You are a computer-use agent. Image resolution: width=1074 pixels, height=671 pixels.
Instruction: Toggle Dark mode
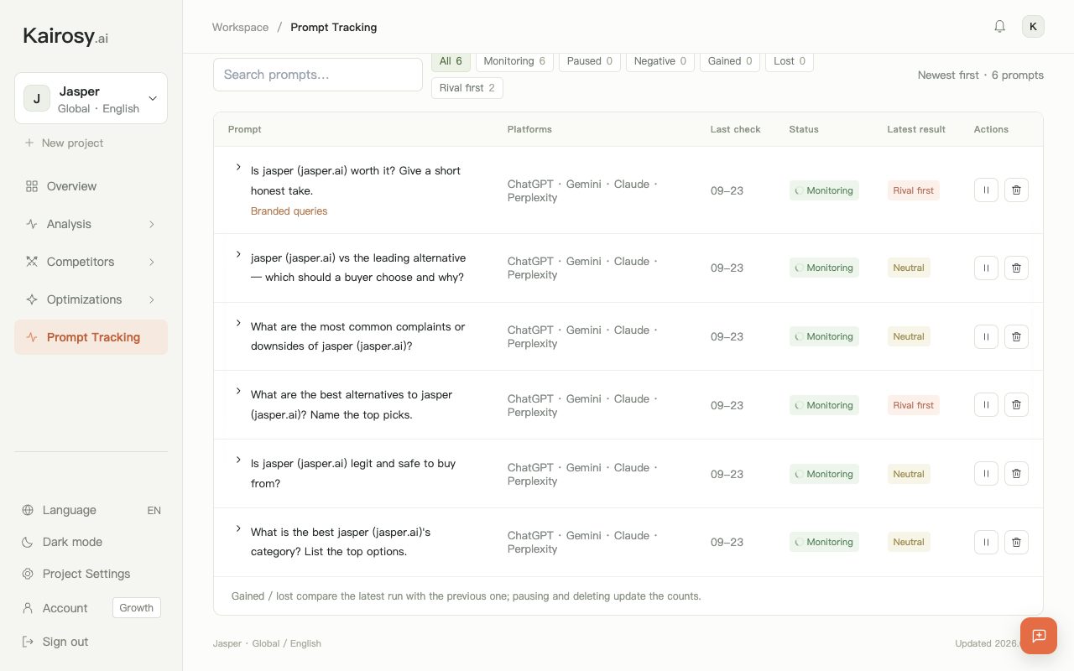91,542
